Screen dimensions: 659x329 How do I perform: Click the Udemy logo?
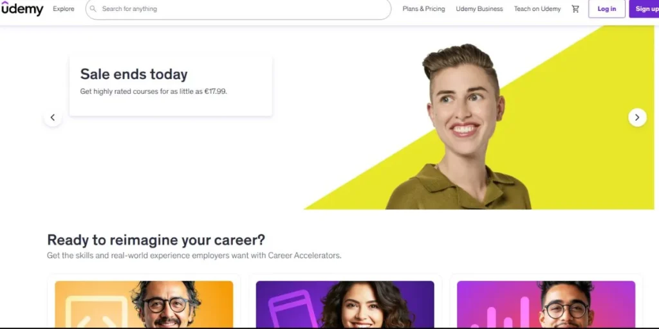point(22,9)
